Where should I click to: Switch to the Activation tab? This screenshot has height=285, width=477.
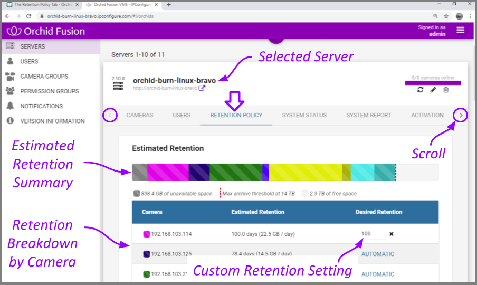coord(427,115)
